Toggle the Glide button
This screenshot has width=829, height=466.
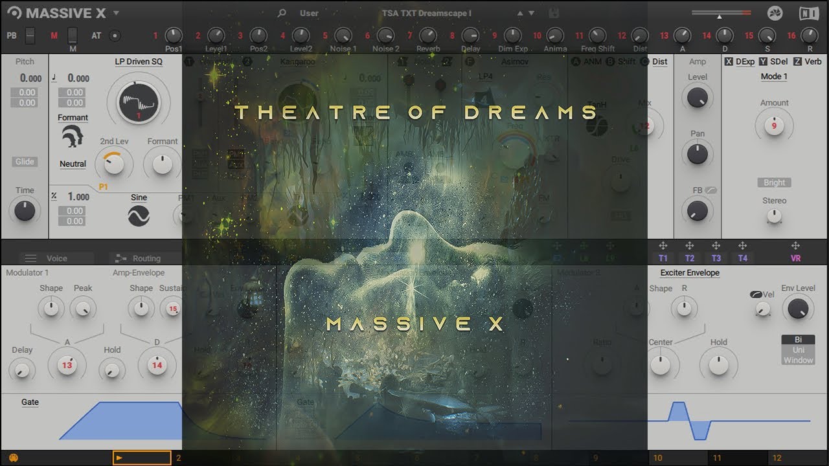point(25,162)
